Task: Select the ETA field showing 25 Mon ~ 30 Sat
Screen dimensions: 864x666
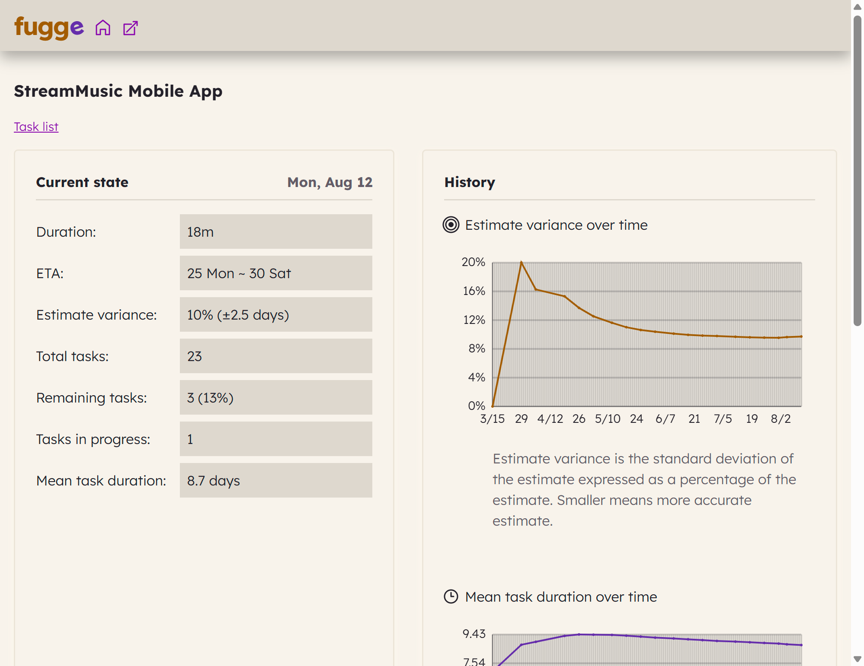Action: [x=275, y=273]
